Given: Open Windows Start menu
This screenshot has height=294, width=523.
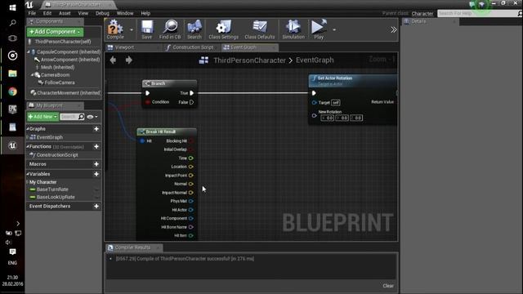Looking at the screenshot, I should (12, 7).
